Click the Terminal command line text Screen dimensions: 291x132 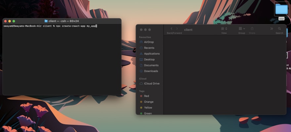coord(50,26)
